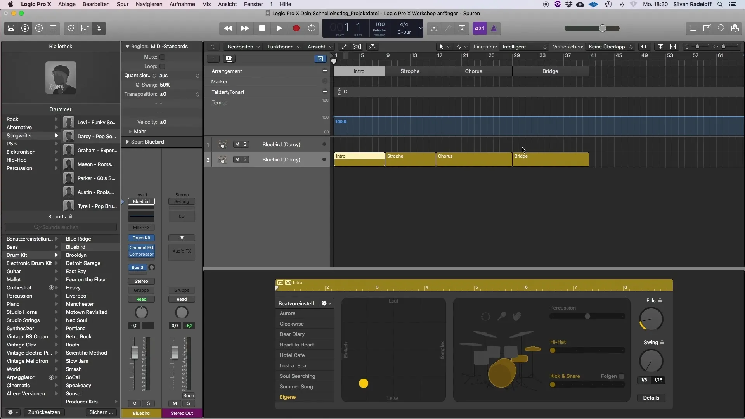Choose Darcy - Pop Songwriter drummer
Screen dimensions: 745x419
tap(91, 136)
